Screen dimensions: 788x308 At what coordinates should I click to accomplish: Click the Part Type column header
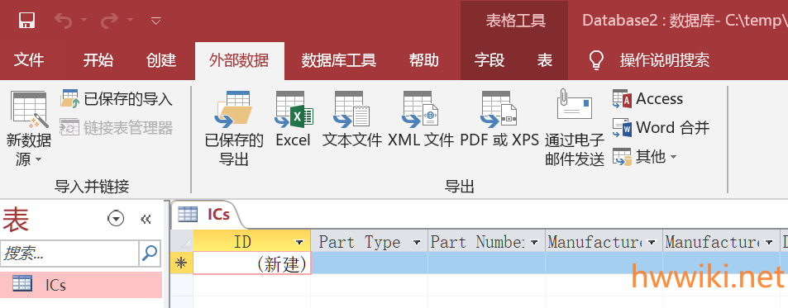(369, 242)
